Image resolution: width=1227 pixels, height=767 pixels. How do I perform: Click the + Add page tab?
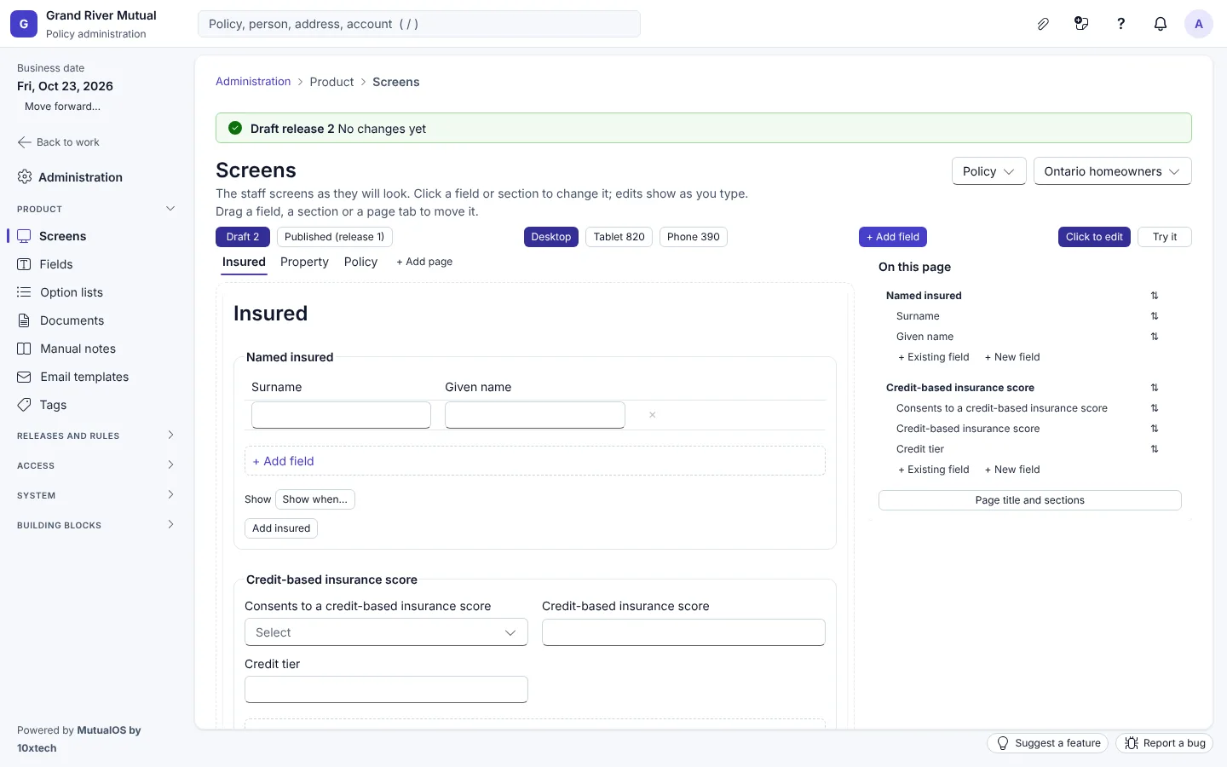424,262
